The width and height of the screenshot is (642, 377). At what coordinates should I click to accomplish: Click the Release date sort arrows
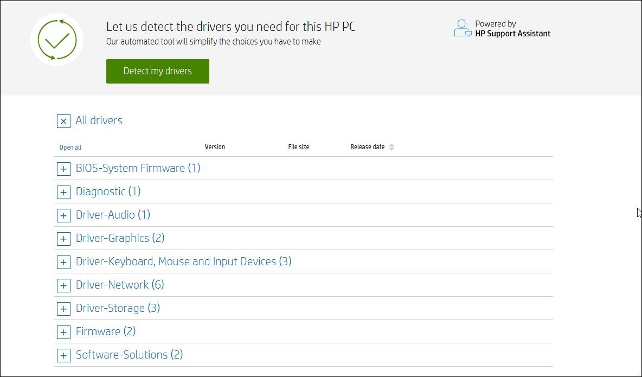(391, 147)
